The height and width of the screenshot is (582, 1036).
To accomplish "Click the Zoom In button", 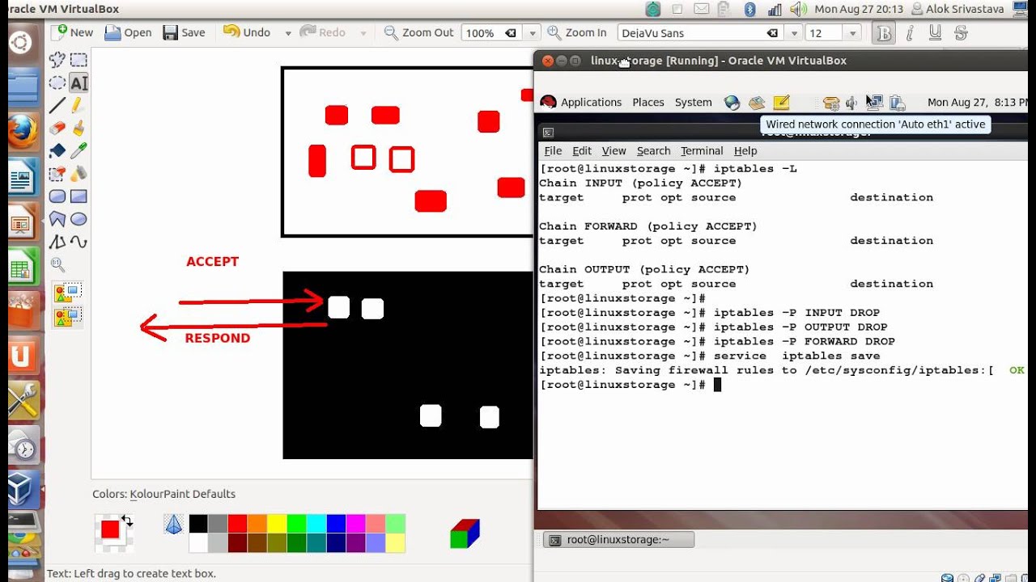I will [577, 32].
